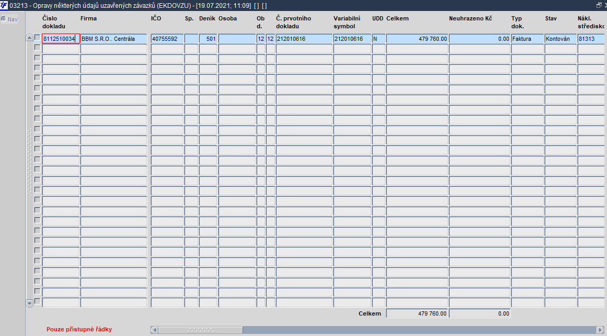Click the IČO field 40755592
Image resolution: width=607 pixels, height=336 pixels.
tap(167, 38)
